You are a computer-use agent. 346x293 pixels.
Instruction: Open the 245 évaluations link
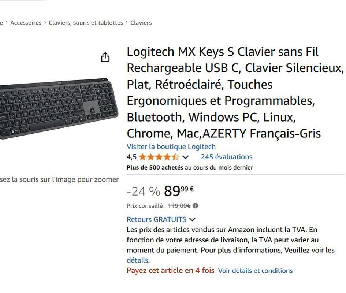[x=226, y=157]
